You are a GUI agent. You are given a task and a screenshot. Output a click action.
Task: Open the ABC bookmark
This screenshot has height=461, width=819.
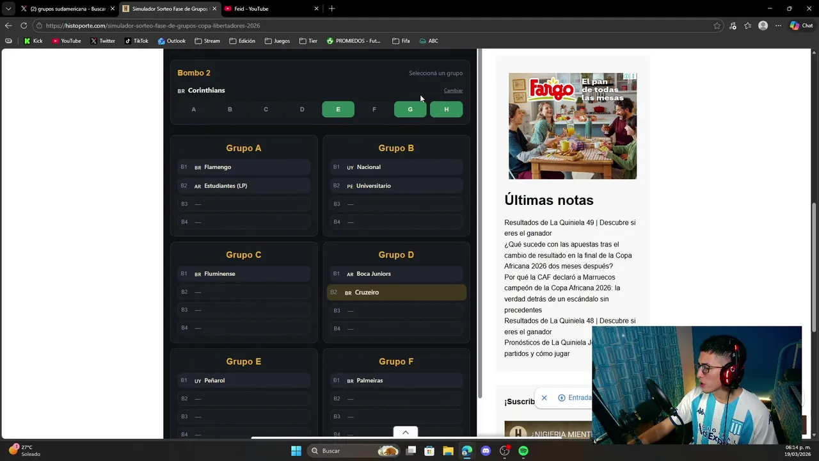[429, 41]
